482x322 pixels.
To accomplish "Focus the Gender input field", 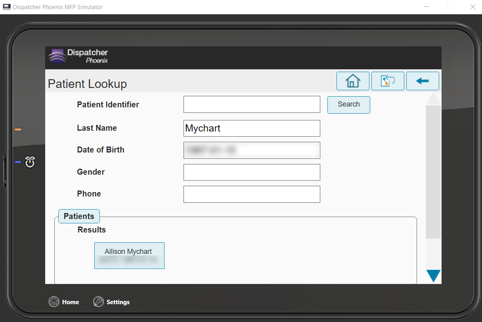I will 252,172.
